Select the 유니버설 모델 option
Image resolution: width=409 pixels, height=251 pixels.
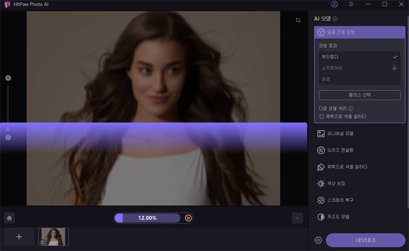[x=360, y=134]
